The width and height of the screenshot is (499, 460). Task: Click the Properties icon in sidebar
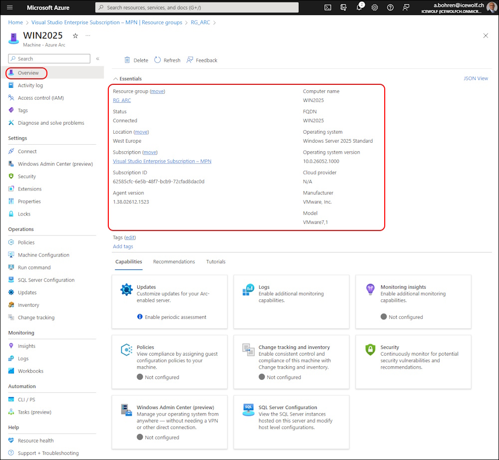(11, 202)
